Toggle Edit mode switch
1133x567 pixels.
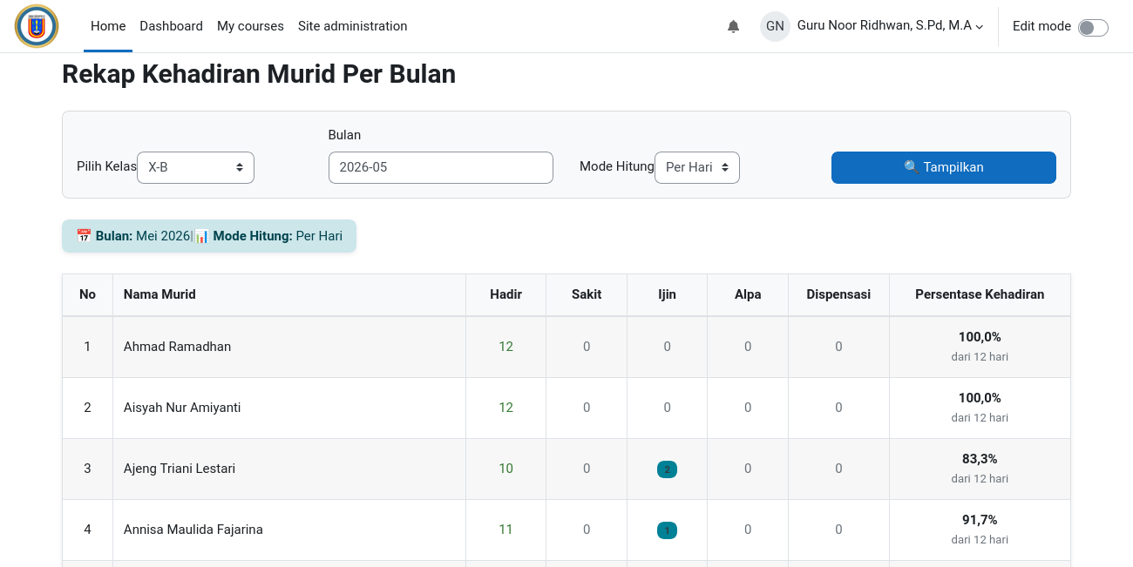[x=1093, y=27]
